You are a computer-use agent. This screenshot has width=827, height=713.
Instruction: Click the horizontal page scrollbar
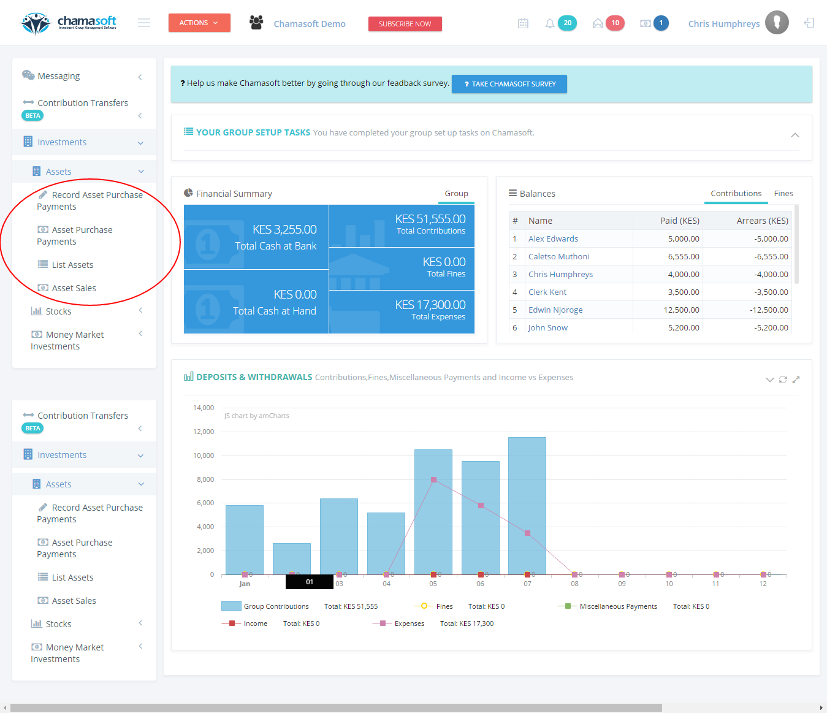pyautogui.click(x=336, y=707)
